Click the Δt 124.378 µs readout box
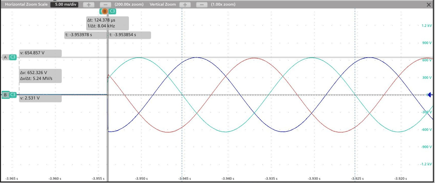 (107, 23)
